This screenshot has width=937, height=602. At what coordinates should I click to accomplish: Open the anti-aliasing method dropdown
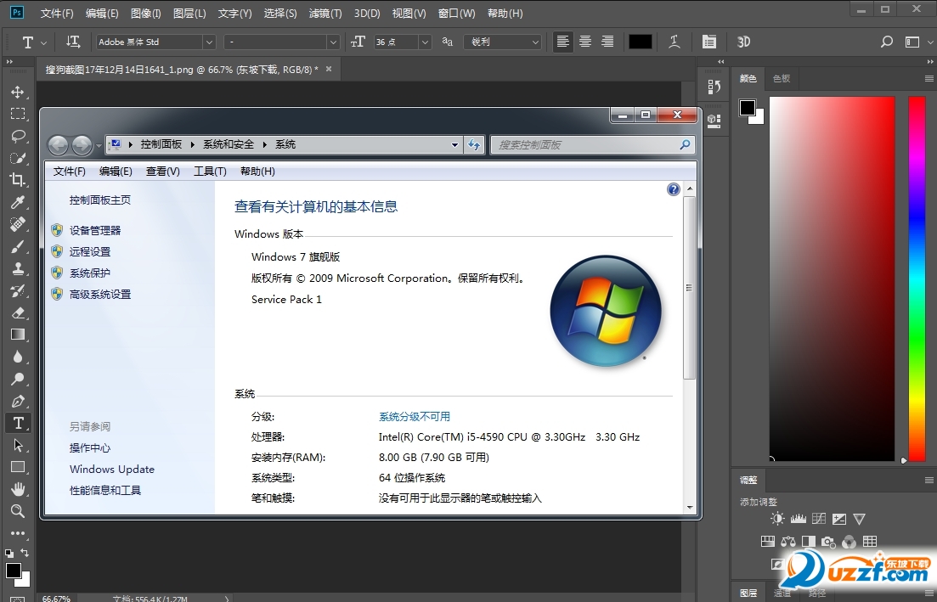tap(536, 42)
